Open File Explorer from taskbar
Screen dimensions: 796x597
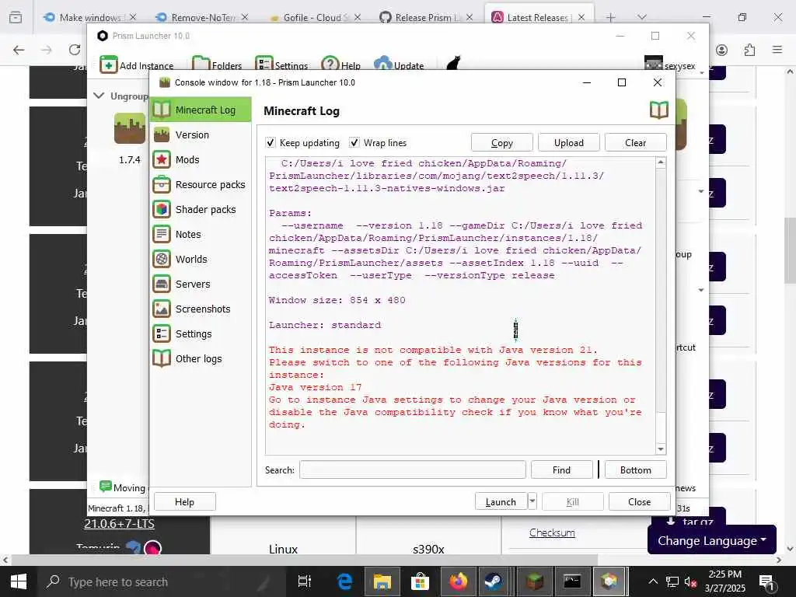pyautogui.click(x=382, y=581)
